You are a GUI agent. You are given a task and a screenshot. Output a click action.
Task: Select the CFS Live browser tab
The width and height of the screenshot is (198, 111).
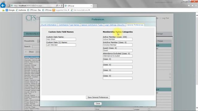point(78,6)
